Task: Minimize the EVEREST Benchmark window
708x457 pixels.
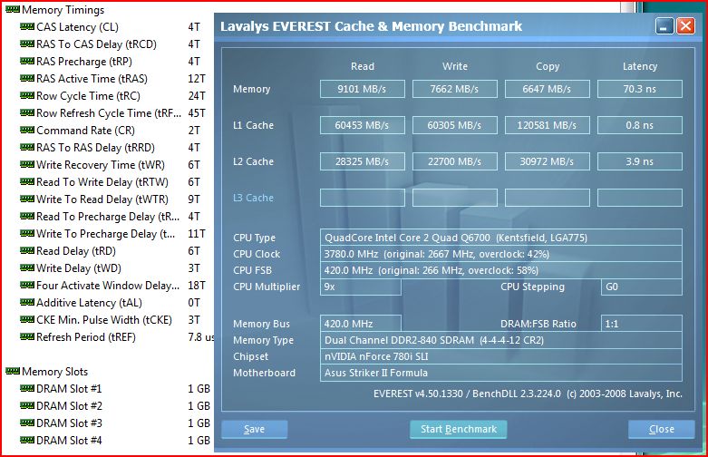Action: [x=664, y=26]
